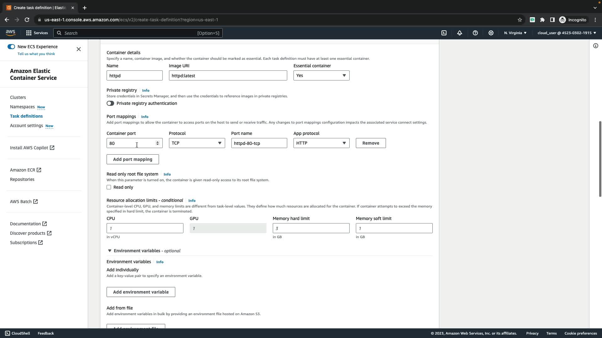Enable Private registry authentication toggle
This screenshot has height=338, width=602.
110,103
